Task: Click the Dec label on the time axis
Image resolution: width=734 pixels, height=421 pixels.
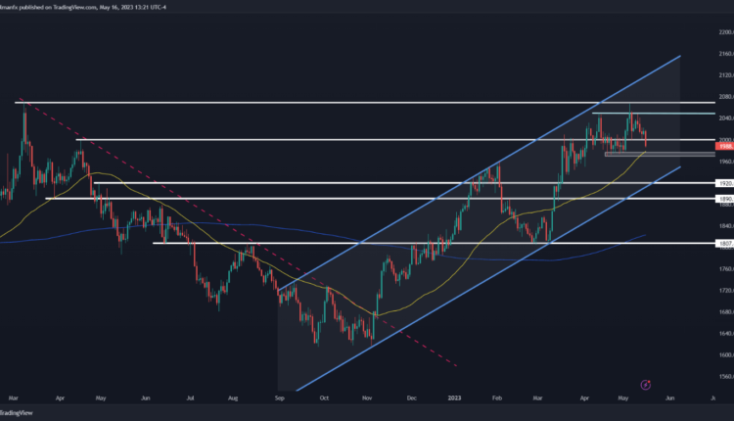Action: [x=412, y=399]
